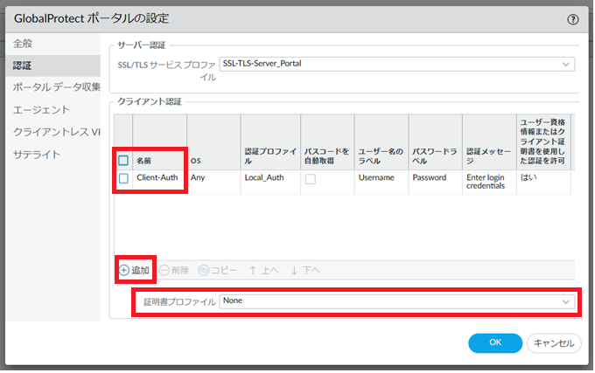Click the 追加 plus icon button
This screenshot has height=373, width=595.
135,270
